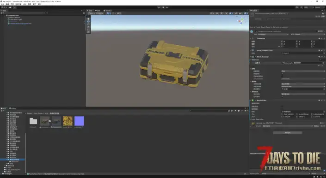Select the yellow texture asset thumbnail
The height and width of the screenshot is (178, 326).
coord(68,121)
